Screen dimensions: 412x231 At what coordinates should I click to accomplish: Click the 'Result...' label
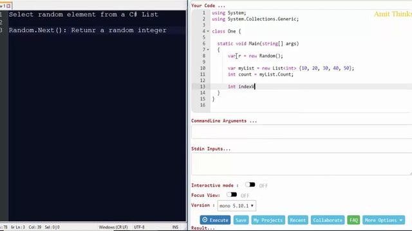coord(203,228)
